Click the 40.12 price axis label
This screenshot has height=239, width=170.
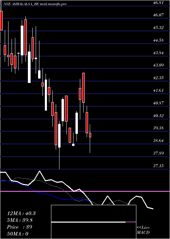pyautogui.click(x=158, y=115)
